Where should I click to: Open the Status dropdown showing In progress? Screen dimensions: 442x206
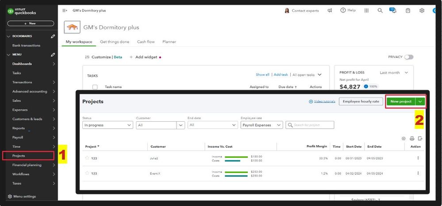[108, 125]
